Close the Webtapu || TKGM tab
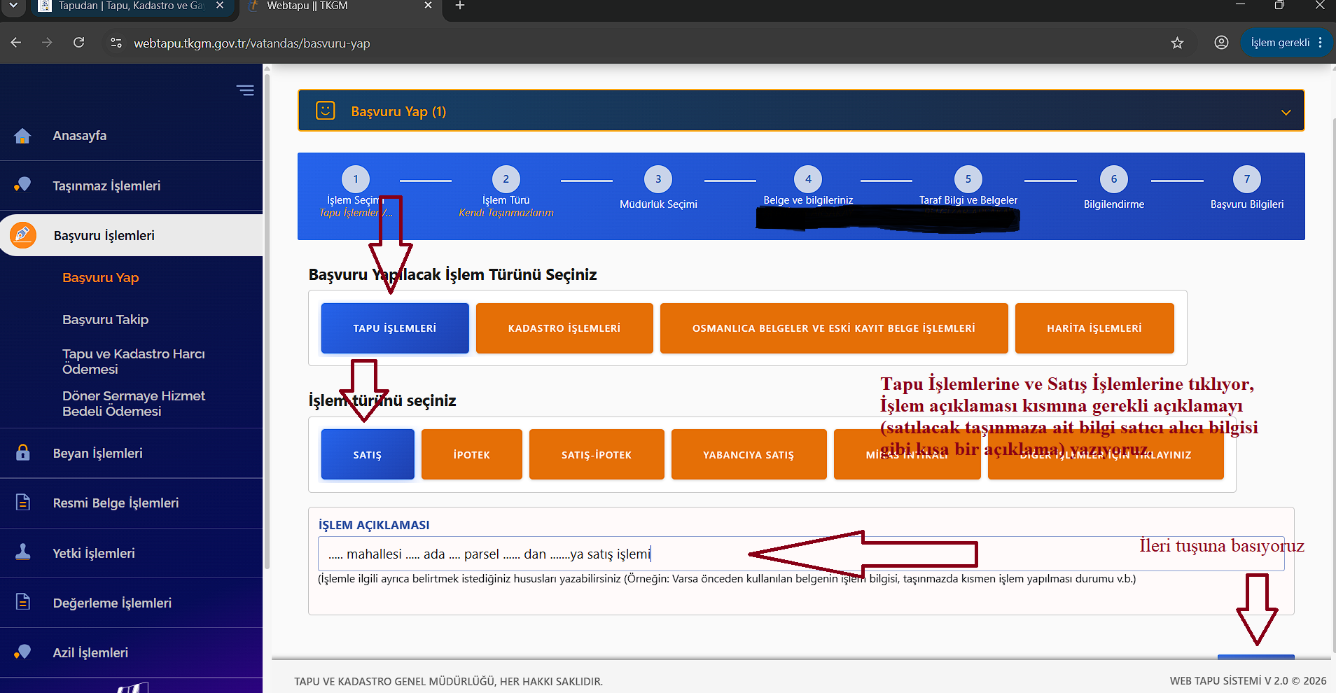 point(429,6)
